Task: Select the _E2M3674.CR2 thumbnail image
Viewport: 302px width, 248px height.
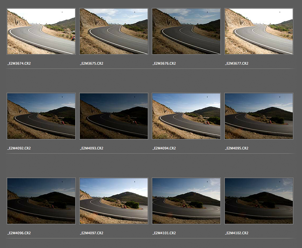Action: (41, 31)
